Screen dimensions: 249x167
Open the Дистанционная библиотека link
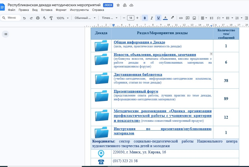pyautogui.click(x=138, y=74)
